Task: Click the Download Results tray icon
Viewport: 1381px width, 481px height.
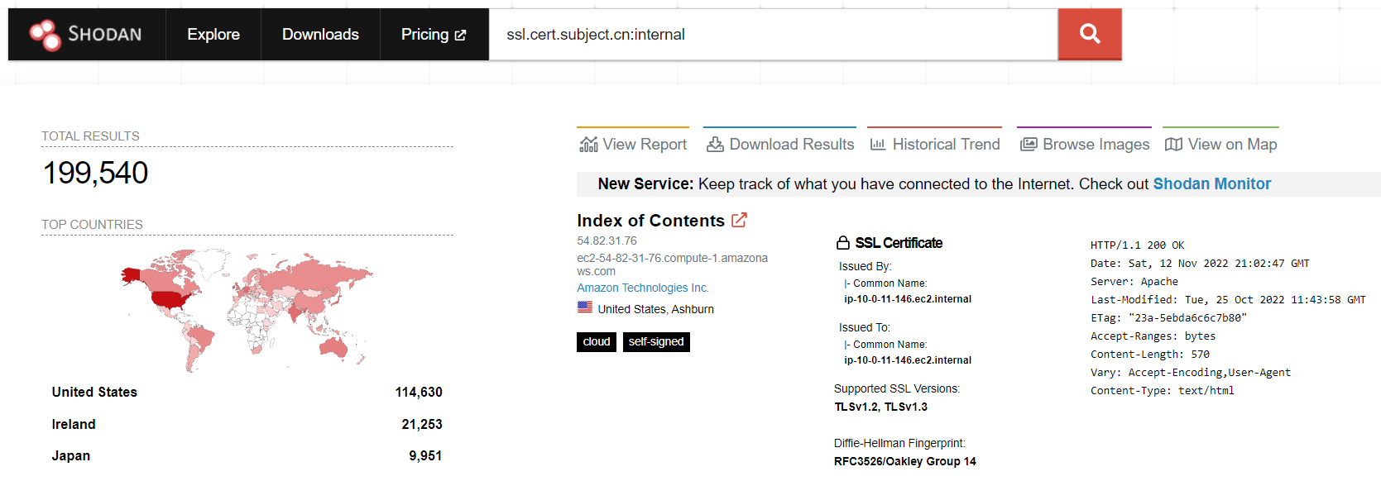Action: click(715, 145)
